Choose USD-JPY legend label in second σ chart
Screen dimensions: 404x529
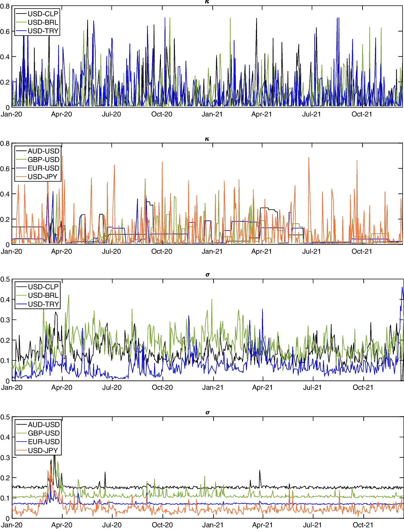click(43, 450)
